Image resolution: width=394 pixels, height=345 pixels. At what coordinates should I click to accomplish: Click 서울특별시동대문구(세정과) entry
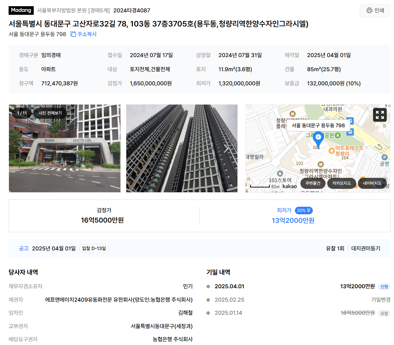click(x=162, y=326)
